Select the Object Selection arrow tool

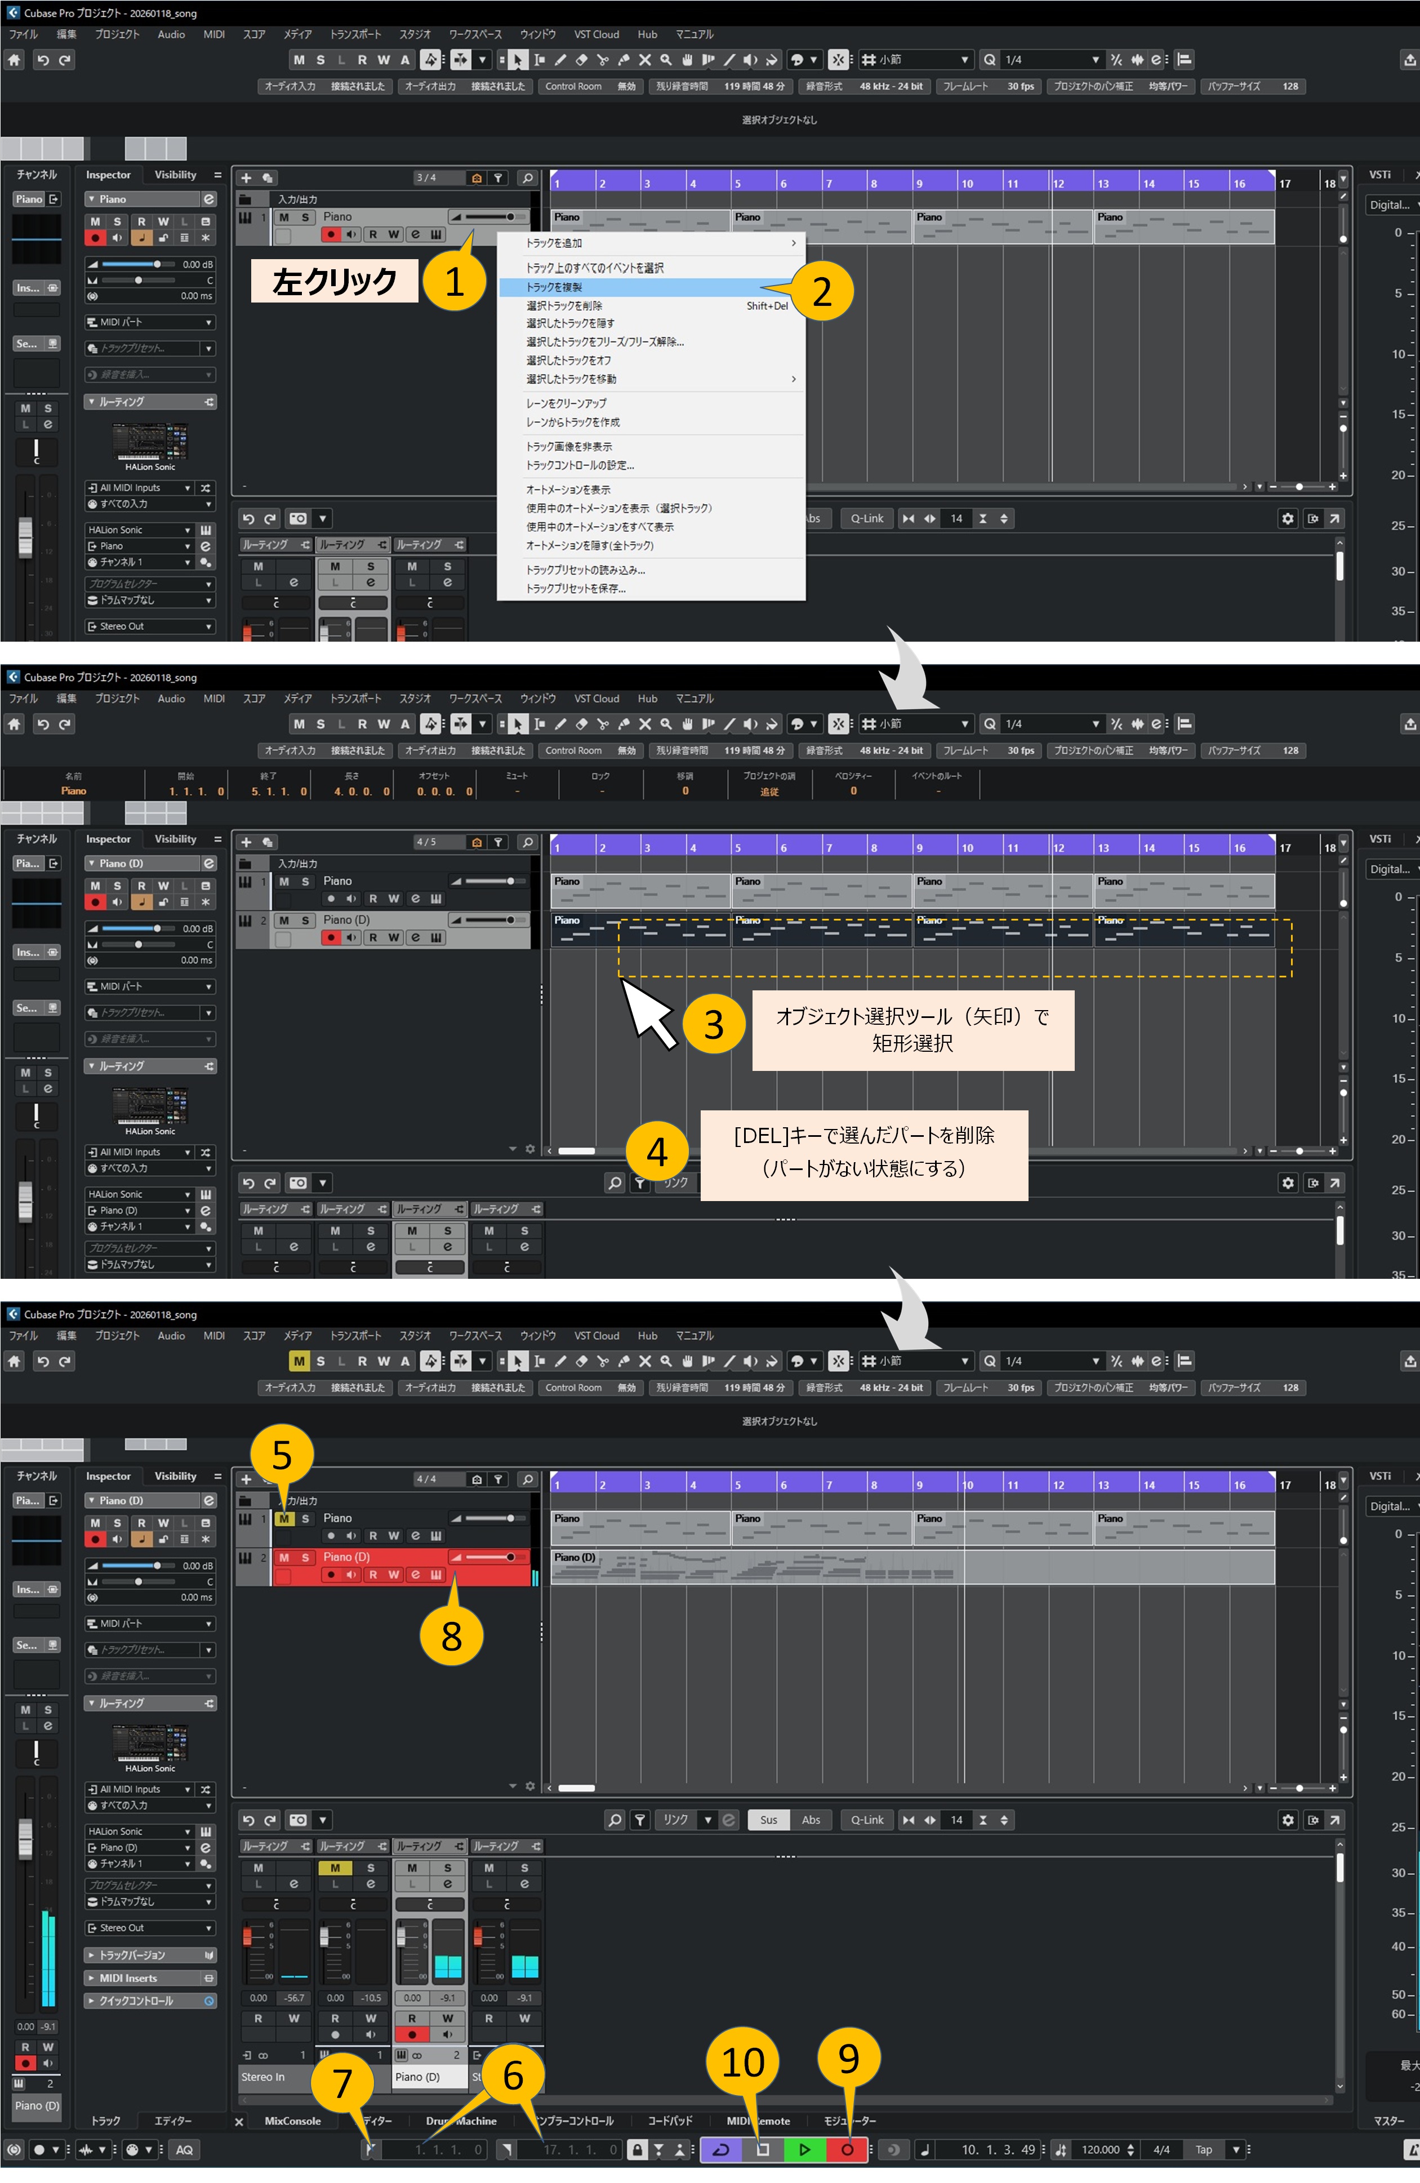click(x=518, y=60)
